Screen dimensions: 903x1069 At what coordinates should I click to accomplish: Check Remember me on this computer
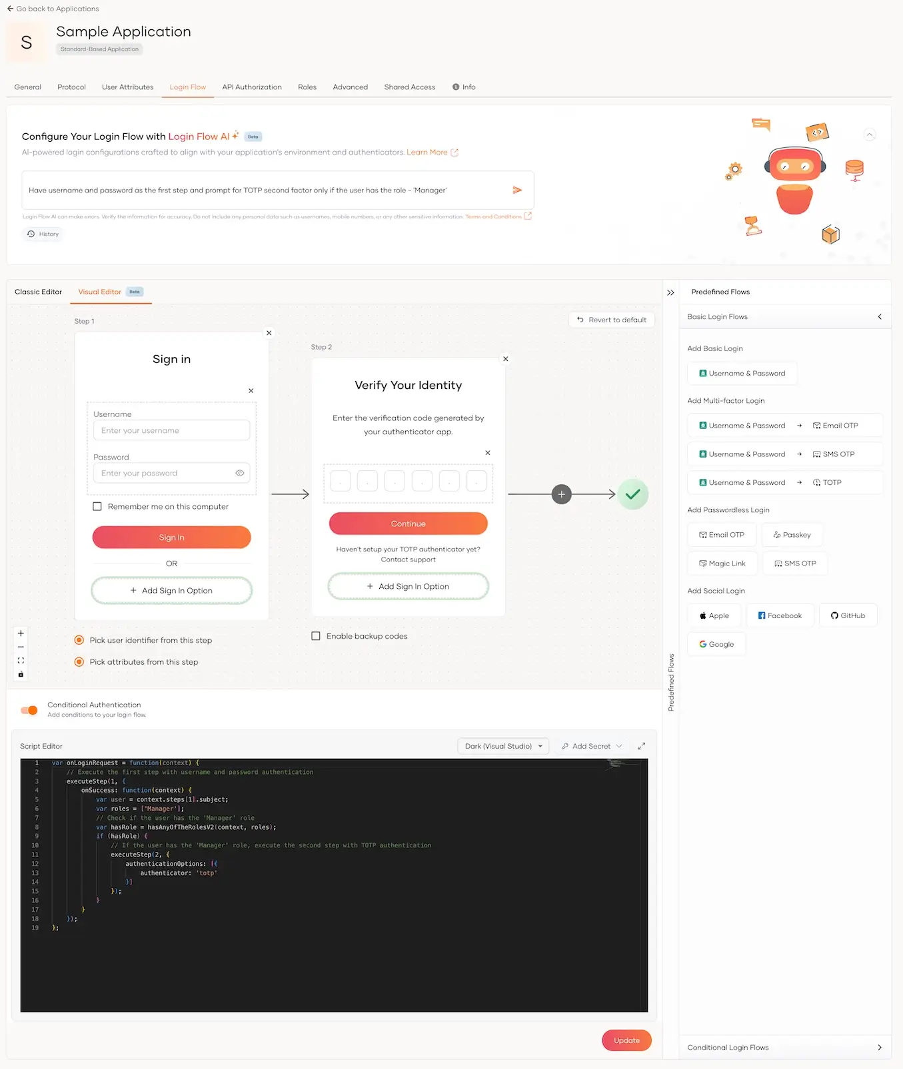tap(97, 507)
